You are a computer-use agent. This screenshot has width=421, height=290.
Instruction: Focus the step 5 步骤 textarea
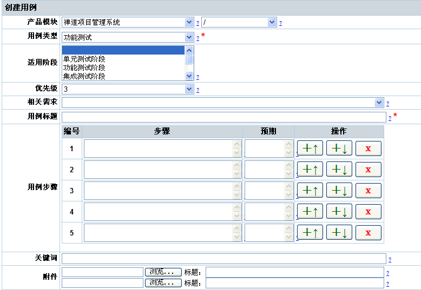(163, 232)
